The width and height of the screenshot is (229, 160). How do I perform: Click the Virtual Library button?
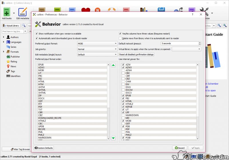point(11,26)
